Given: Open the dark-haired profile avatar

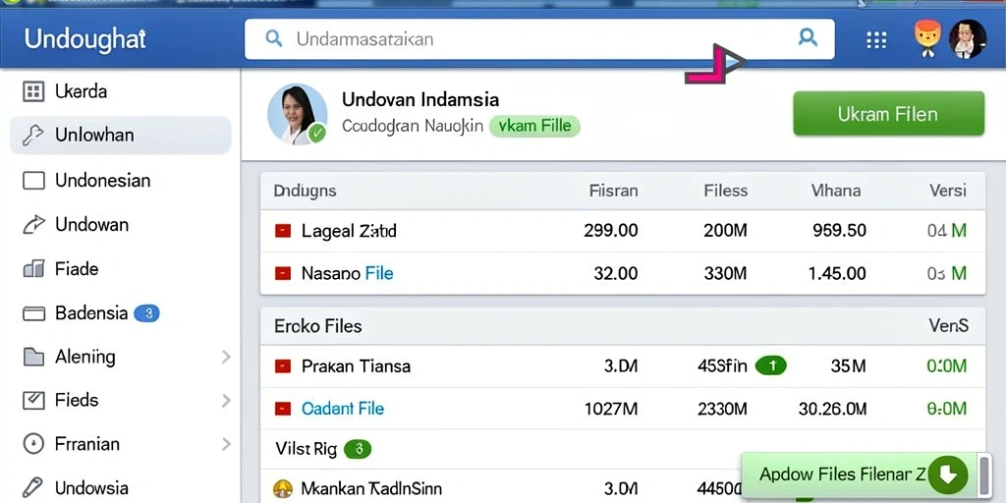Looking at the screenshot, I should click(967, 39).
